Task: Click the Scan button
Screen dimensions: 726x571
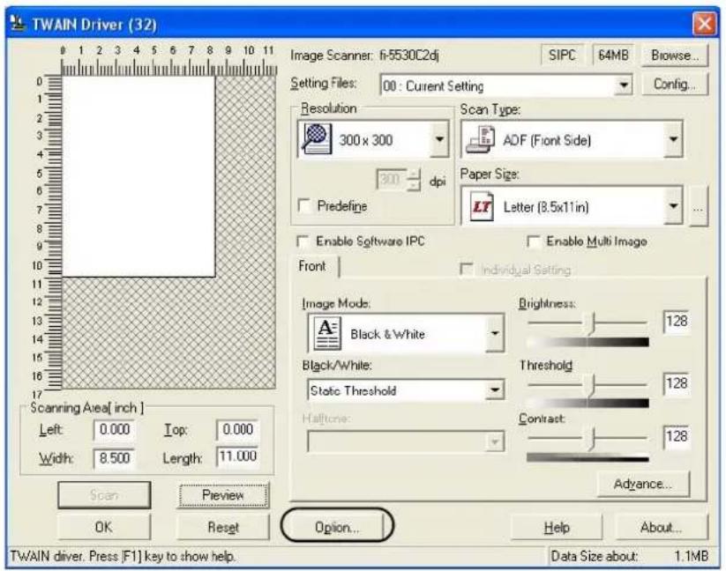Action: tap(104, 495)
